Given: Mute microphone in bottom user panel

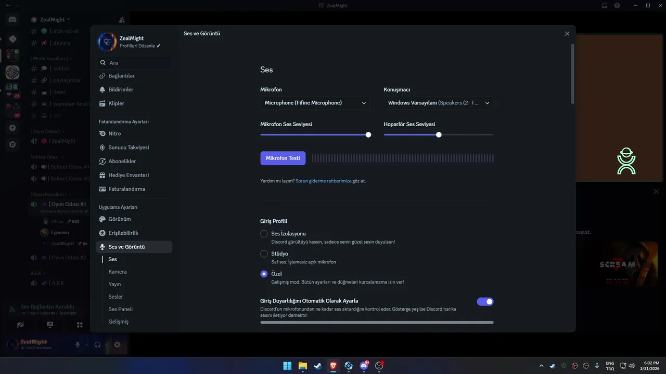Looking at the screenshot, I should point(78,344).
